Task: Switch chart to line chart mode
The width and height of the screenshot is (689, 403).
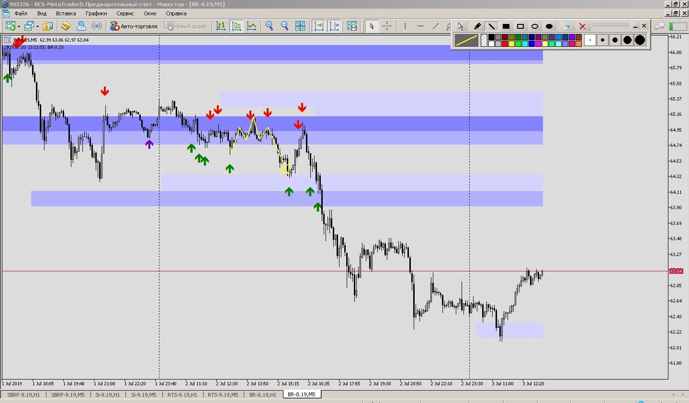Action: 251,26
